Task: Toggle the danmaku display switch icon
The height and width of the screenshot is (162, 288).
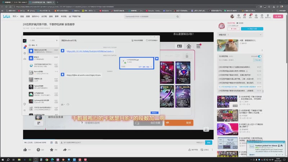Action: coord(51,143)
